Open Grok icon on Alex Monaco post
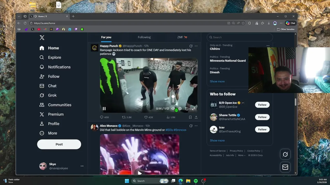Screen dimensions: 330x185 (x=191, y=126)
